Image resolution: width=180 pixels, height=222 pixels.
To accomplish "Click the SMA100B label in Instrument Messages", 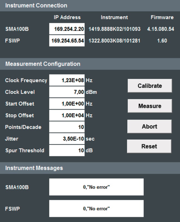I will 17,187.
